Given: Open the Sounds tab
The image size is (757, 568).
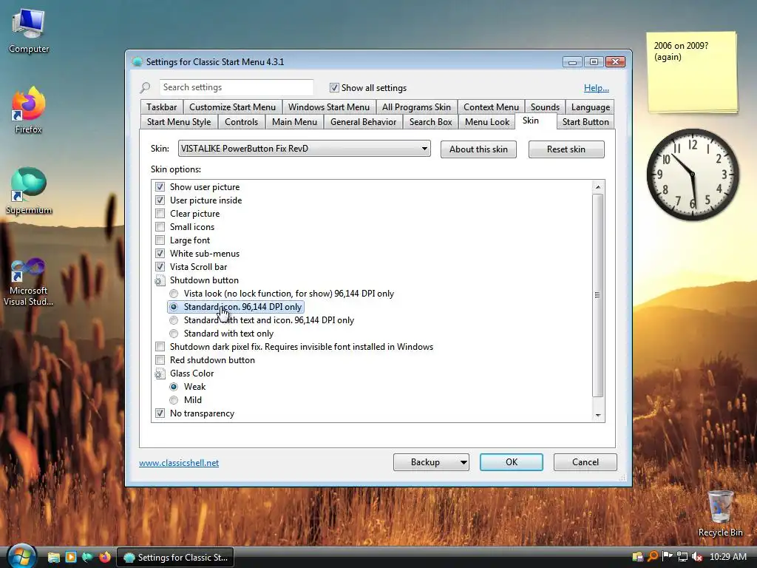Looking at the screenshot, I should pyautogui.click(x=545, y=106).
